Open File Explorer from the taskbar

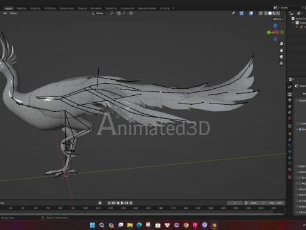click(130, 225)
